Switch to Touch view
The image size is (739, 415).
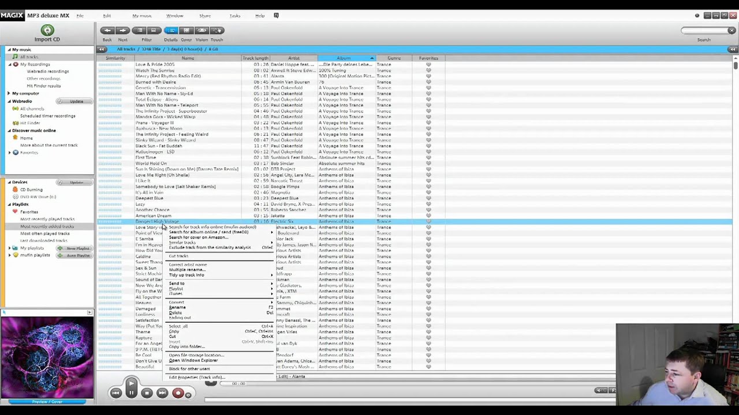coord(217,31)
